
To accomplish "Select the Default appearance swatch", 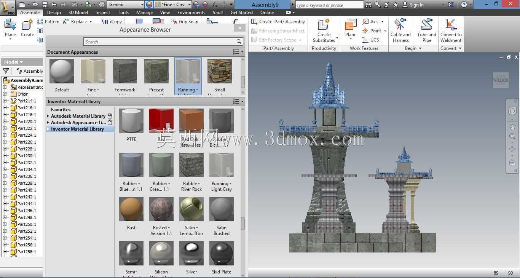I will 62,75.
